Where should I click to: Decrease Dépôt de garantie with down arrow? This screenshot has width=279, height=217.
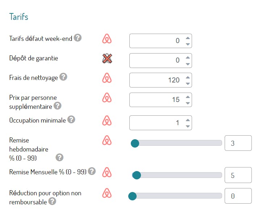pyautogui.click(x=187, y=64)
